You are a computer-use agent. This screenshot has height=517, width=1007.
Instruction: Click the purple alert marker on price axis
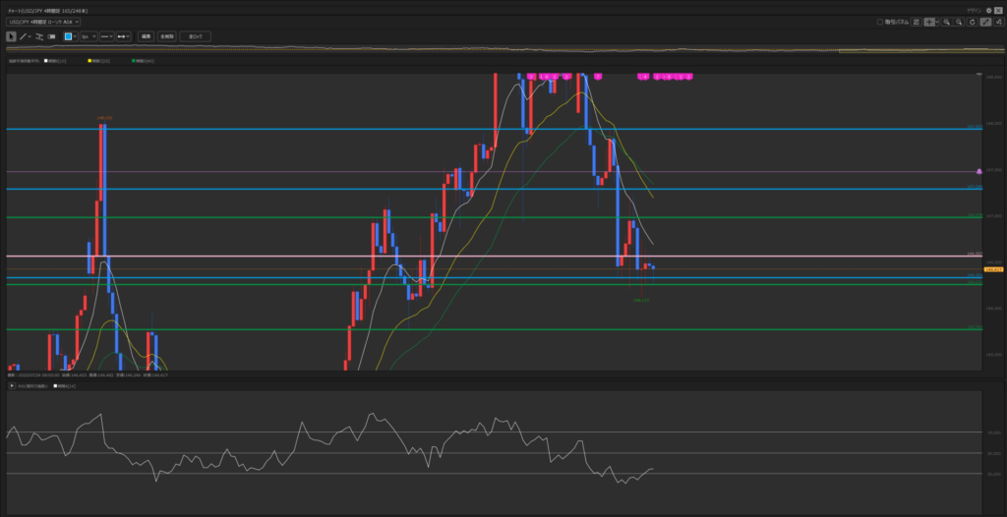click(x=978, y=171)
